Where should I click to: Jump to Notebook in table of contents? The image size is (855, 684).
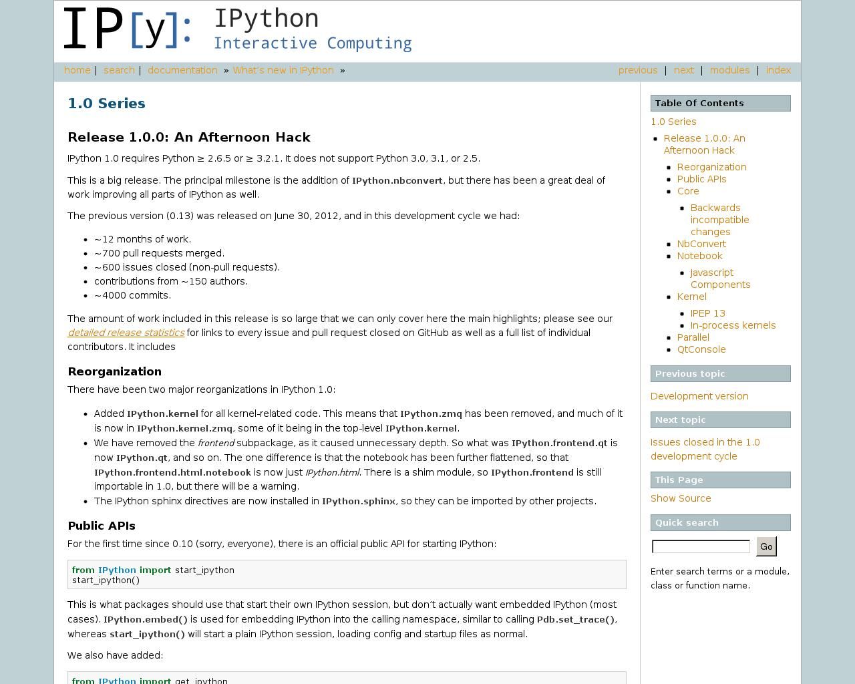coord(699,256)
